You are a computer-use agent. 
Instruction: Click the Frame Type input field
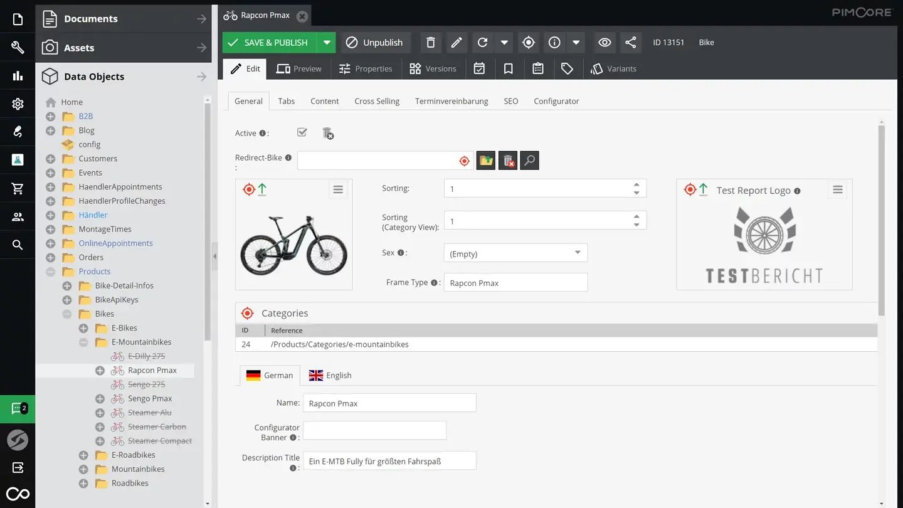515,282
